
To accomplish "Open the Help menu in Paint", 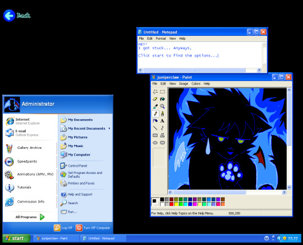I will click(206, 83).
